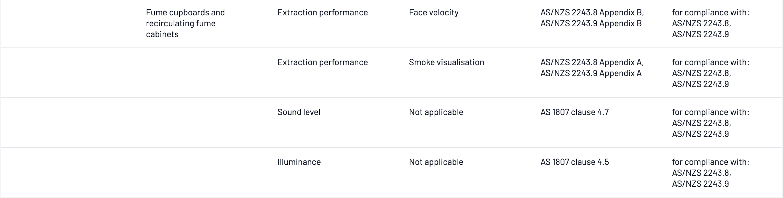The image size is (783, 198).
Task: Click 'AS/NZS 2243.9' at the bottom of the Illuminance row
Action: click(x=700, y=184)
